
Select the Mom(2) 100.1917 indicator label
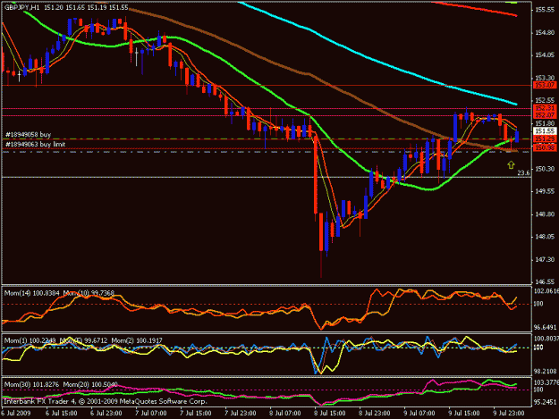click(137, 340)
